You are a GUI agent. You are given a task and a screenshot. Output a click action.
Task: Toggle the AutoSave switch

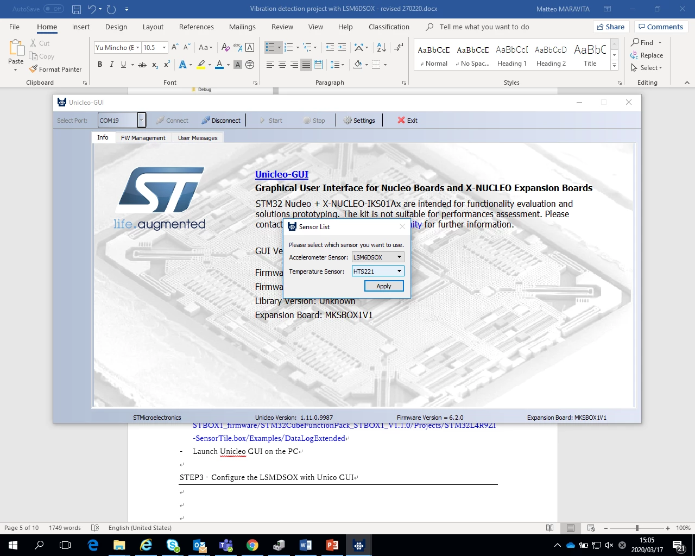53,9
